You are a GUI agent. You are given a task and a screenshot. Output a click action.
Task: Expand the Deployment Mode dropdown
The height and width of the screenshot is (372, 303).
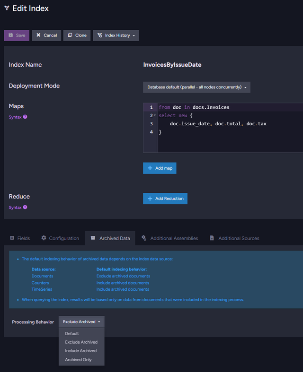pos(196,87)
